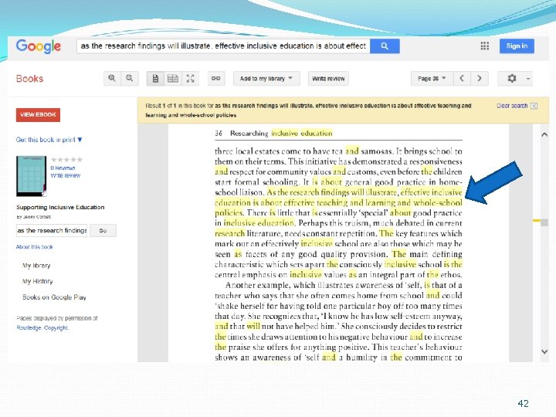Expand Get this book in print

pos(49,140)
